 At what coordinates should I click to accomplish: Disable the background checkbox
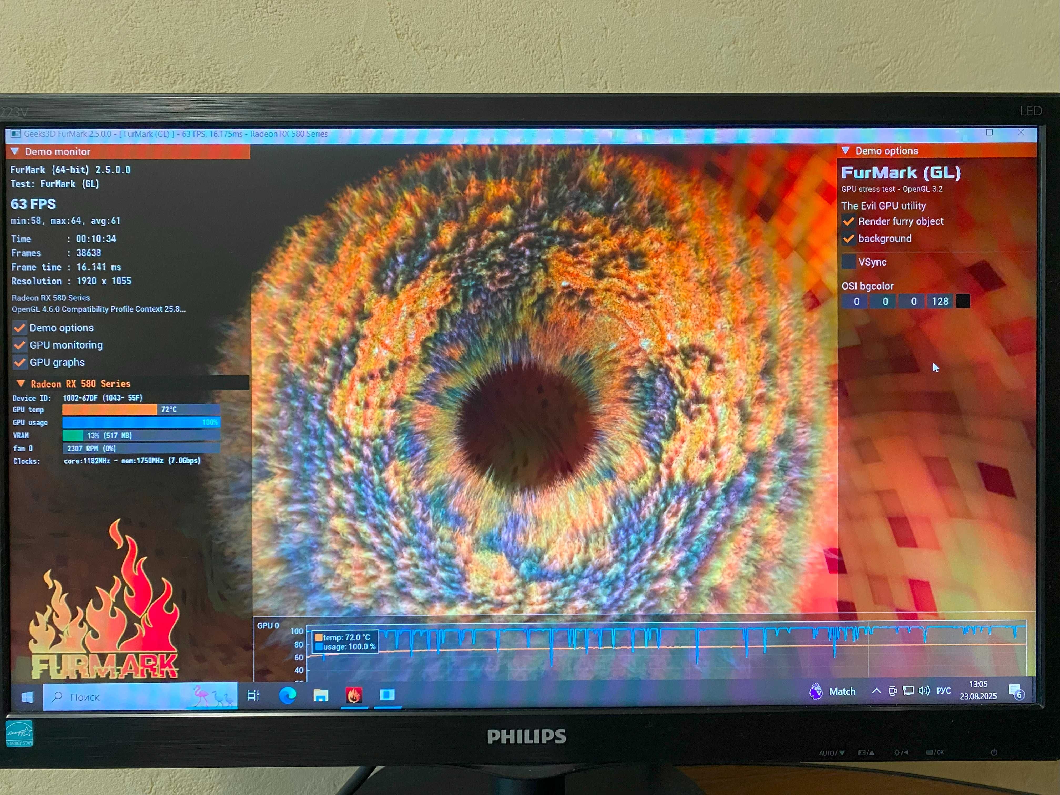coord(848,239)
